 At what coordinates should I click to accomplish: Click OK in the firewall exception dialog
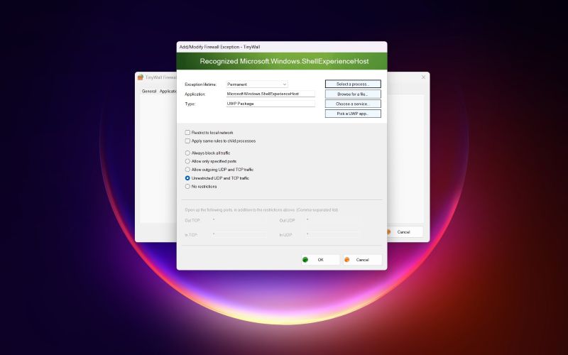320,260
